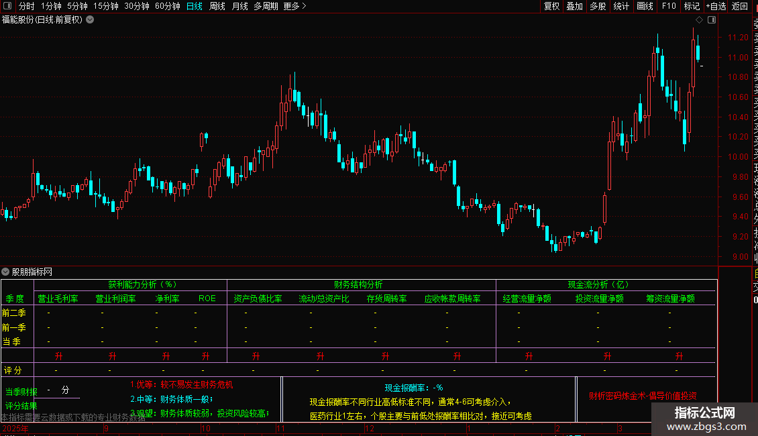Click the diamond icon above the chart
The width and height of the screenshot is (758, 436).
[x=699, y=20]
